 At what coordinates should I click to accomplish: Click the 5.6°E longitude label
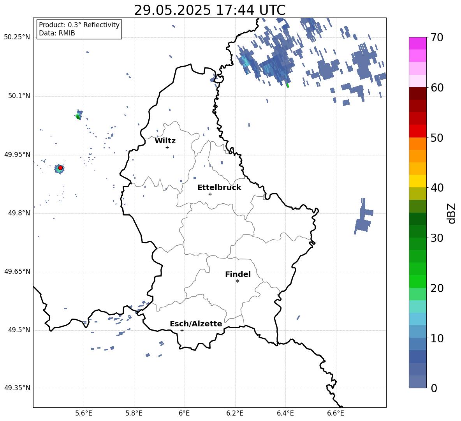[84, 413]
